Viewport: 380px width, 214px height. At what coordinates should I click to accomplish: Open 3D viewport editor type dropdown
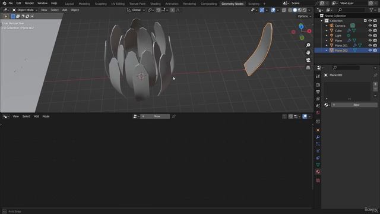coord(7,10)
